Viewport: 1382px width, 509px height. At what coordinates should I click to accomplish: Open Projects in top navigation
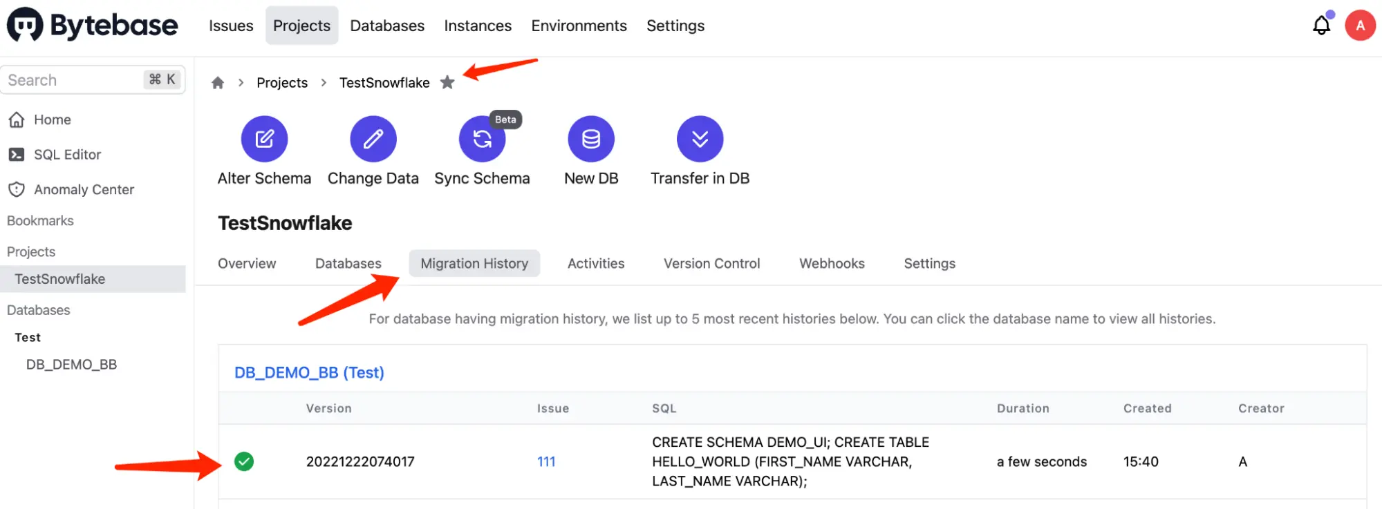[x=301, y=26]
